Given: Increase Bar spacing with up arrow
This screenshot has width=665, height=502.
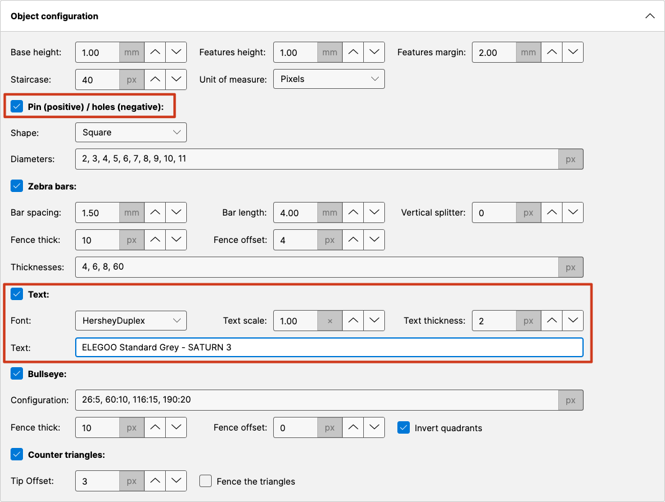Looking at the screenshot, I should tap(155, 213).
